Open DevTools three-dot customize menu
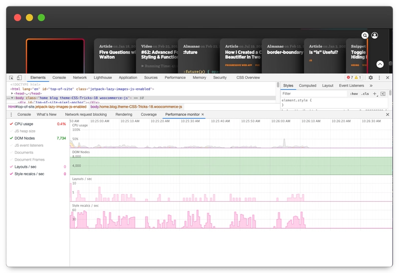The width and height of the screenshot is (399, 273). pyautogui.click(x=379, y=78)
